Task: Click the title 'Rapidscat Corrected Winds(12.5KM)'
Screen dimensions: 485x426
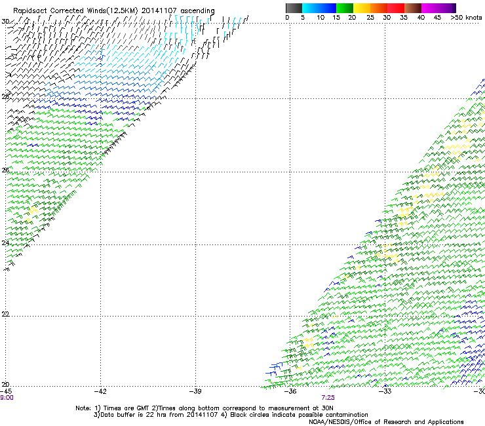Action: click(x=75, y=10)
